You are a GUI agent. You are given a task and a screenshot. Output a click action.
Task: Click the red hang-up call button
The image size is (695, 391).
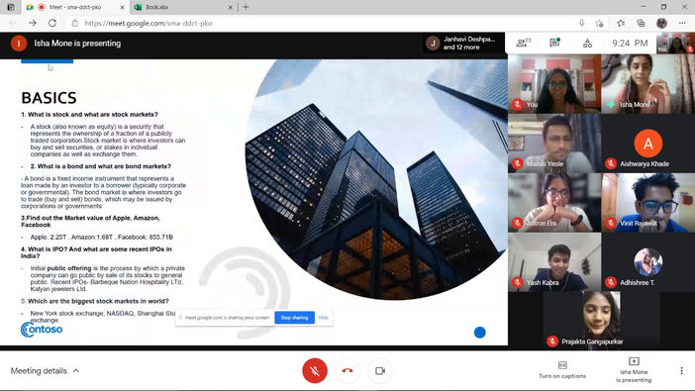[347, 370]
